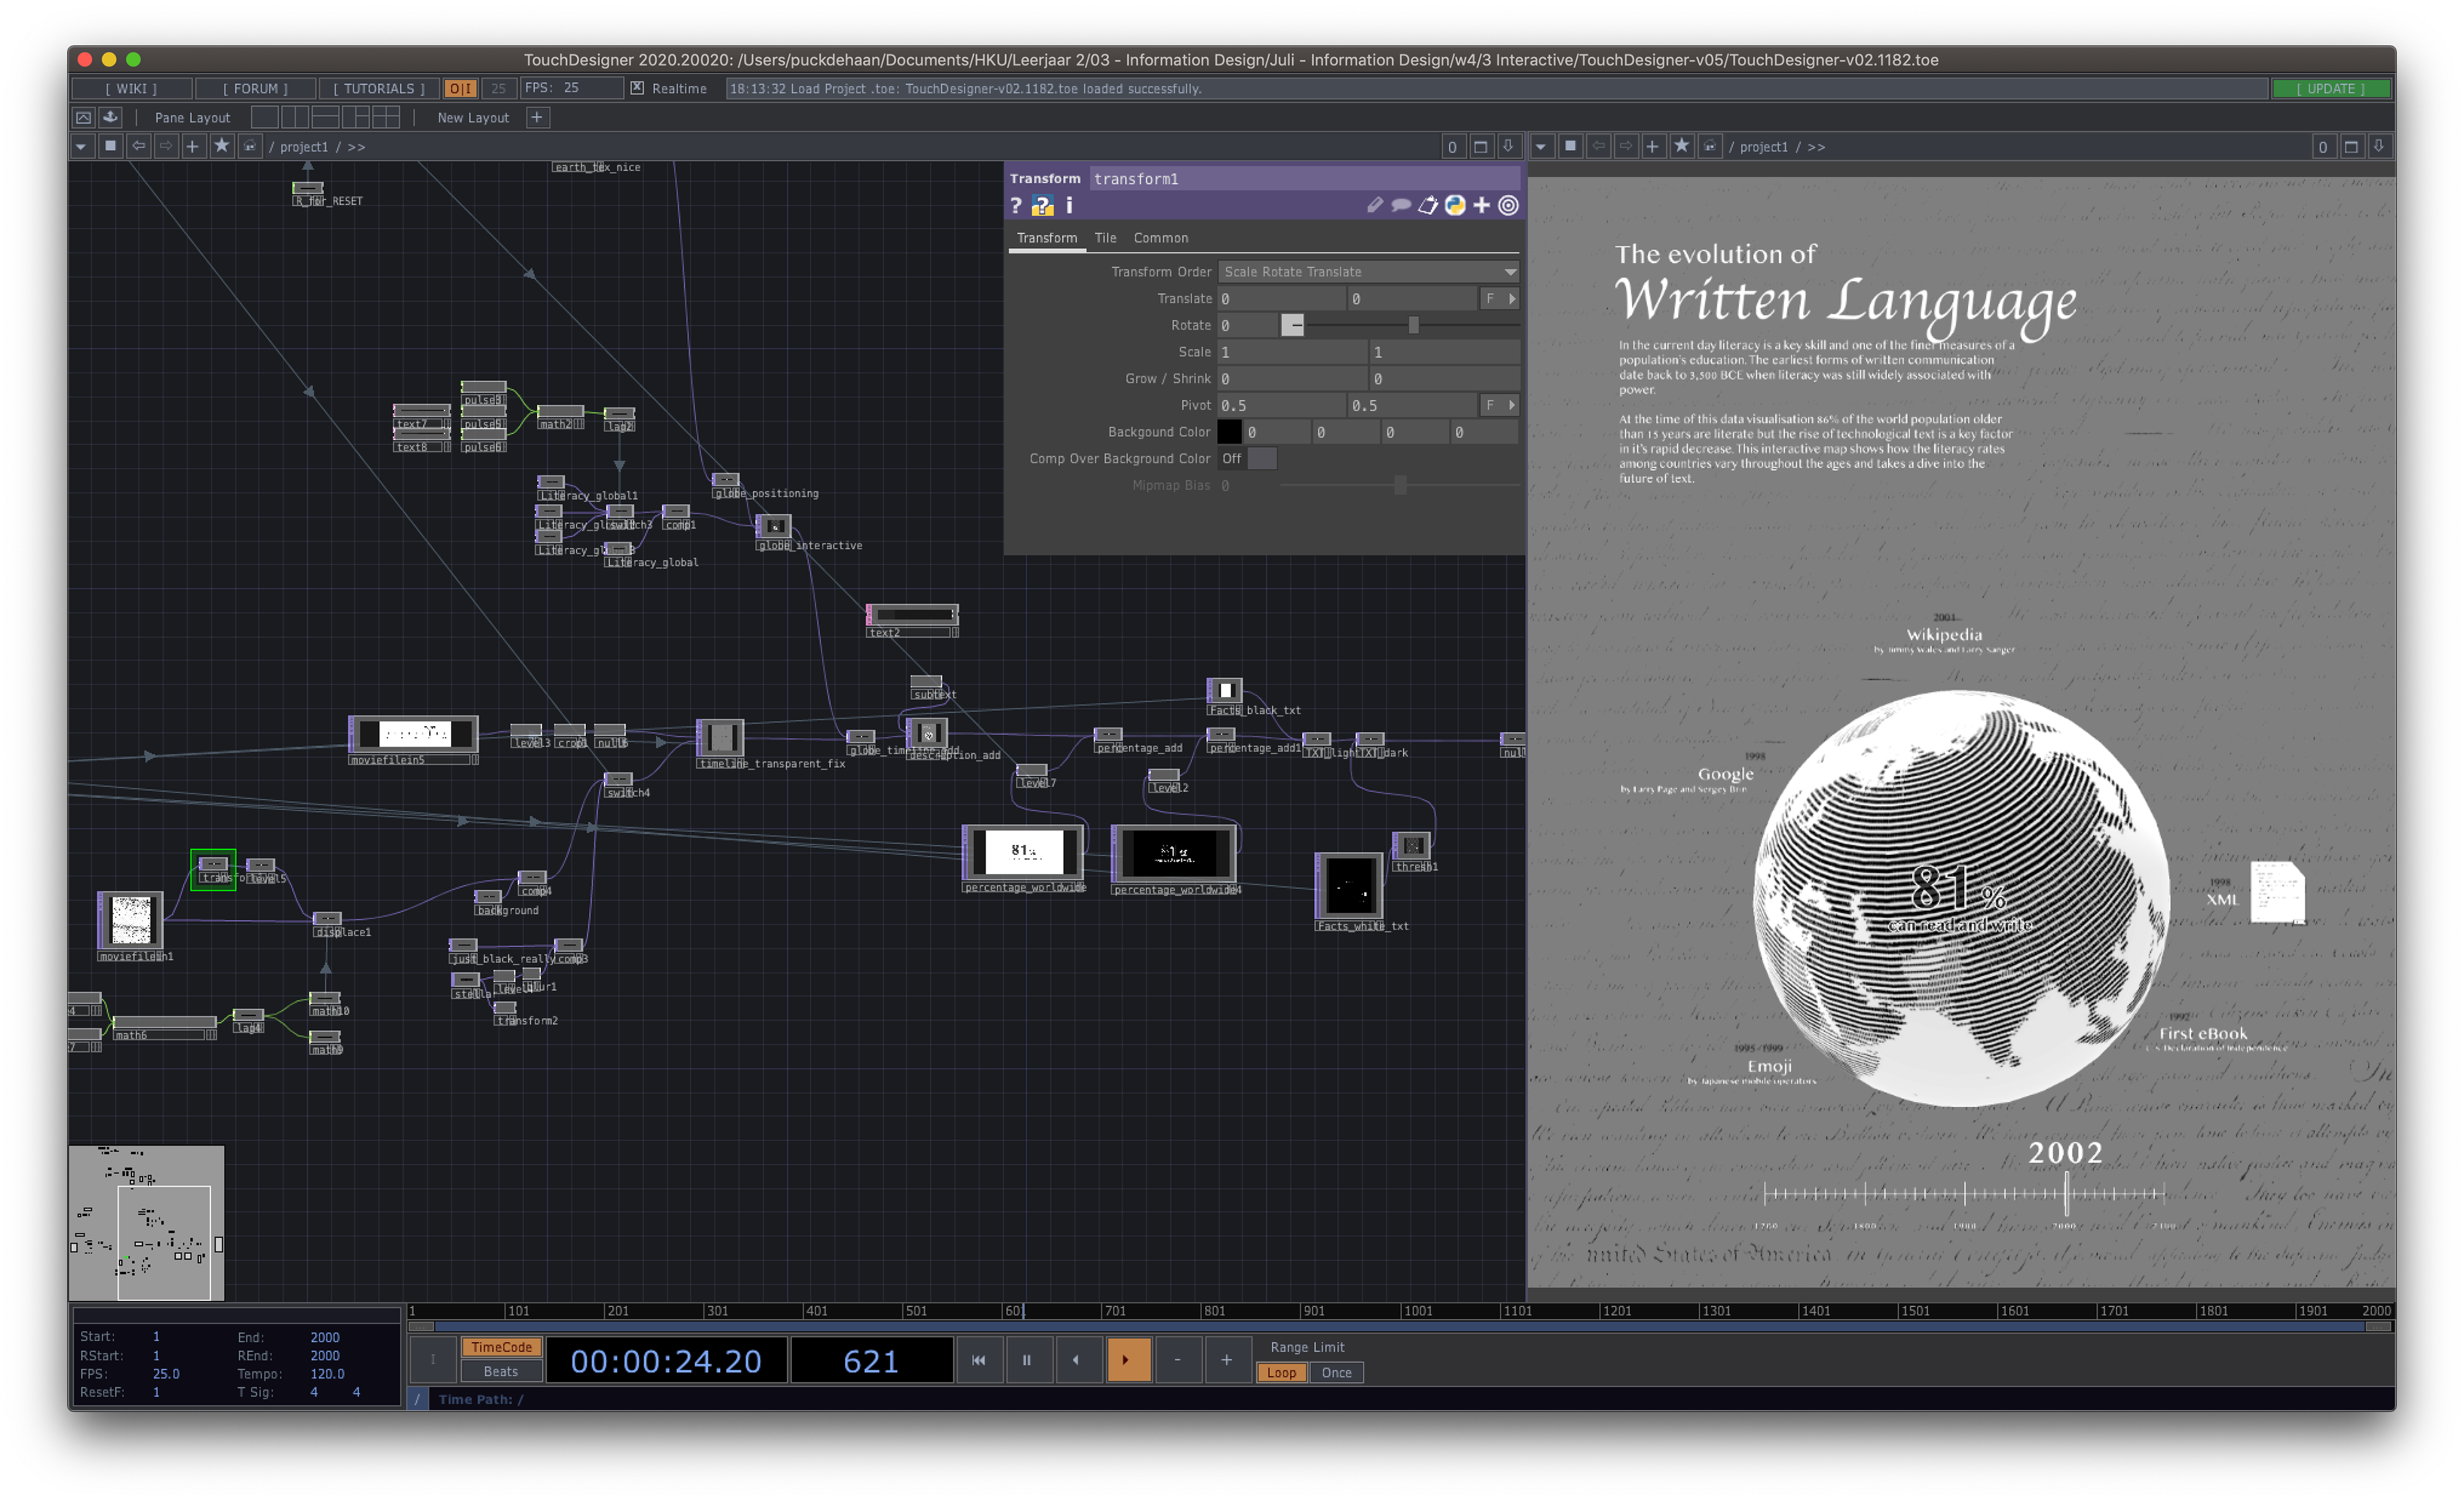Add operator plus icon in left pane
2464x1501 pixels.
click(x=193, y=147)
